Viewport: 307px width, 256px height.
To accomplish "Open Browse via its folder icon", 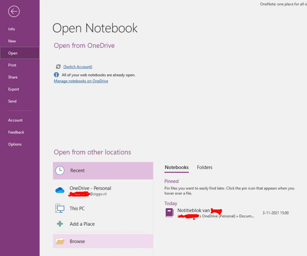I will (60, 241).
